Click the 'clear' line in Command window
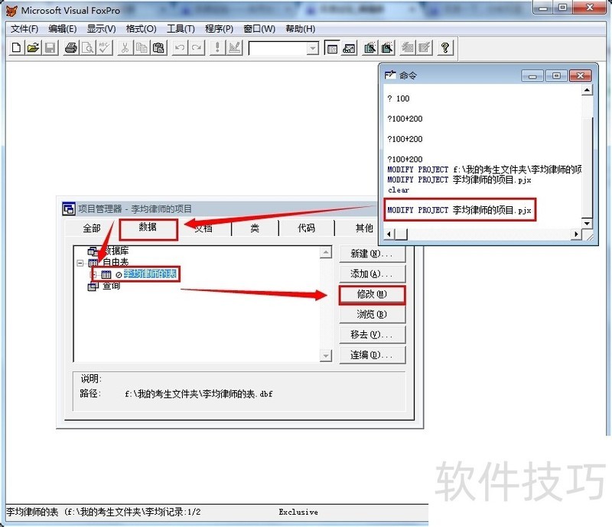 (398, 190)
